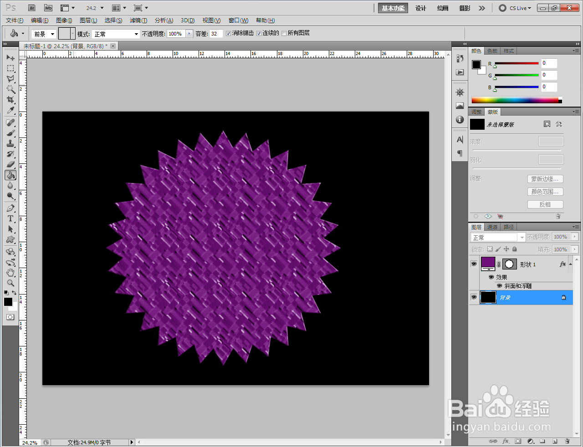Select the Brush tool
The image size is (583, 447).
(x=10, y=133)
